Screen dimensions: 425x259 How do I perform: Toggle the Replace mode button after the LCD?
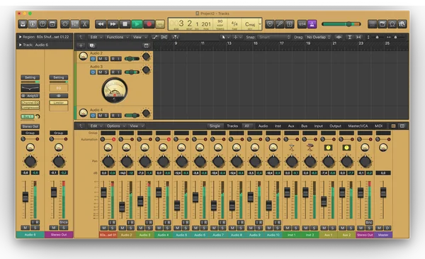click(270, 24)
